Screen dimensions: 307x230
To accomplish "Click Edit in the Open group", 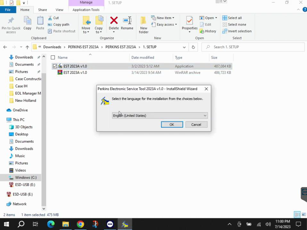I will tap(205, 25).
